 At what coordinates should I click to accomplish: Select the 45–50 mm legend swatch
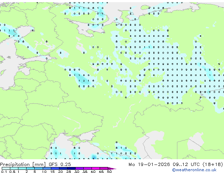tap(104, 168)
